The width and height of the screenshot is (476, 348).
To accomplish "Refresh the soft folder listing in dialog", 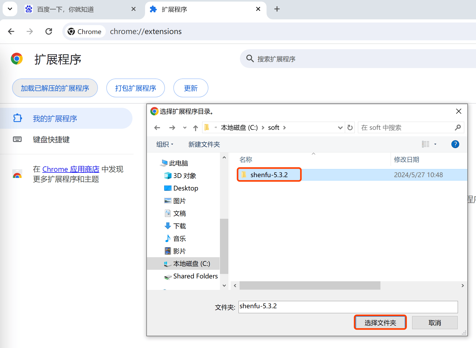I will (x=350, y=128).
